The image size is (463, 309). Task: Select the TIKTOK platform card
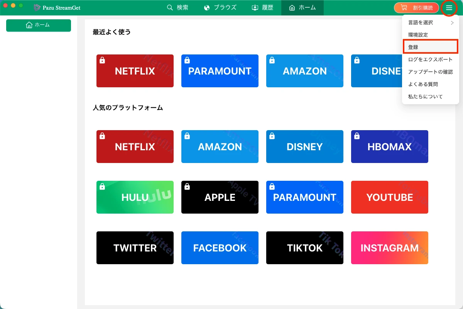click(305, 248)
